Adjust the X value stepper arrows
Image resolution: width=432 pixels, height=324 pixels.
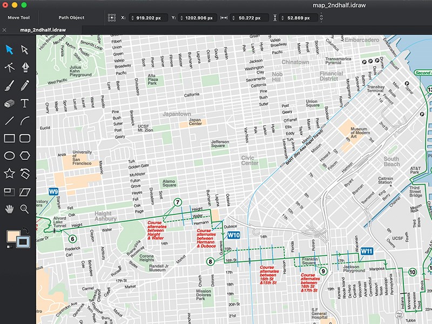tap(132, 18)
